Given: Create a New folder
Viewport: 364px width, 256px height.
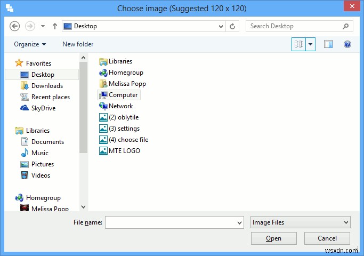Looking at the screenshot, I should coord(78,44).
